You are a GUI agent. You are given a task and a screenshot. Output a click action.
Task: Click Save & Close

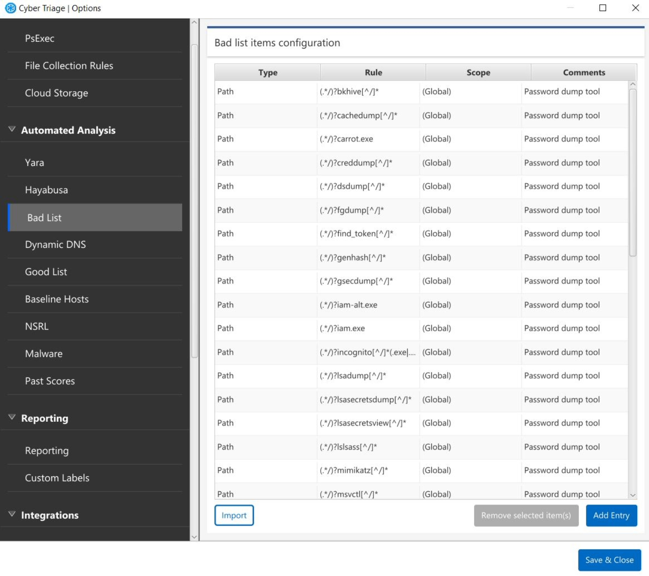(609, 560)
